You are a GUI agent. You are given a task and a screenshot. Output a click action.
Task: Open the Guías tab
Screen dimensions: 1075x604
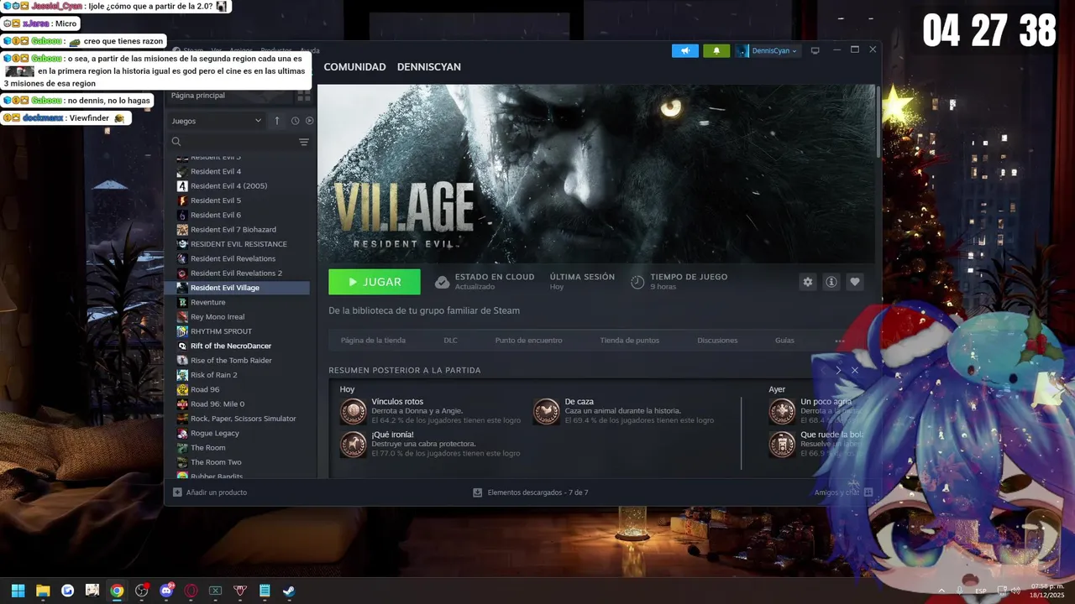784,341
